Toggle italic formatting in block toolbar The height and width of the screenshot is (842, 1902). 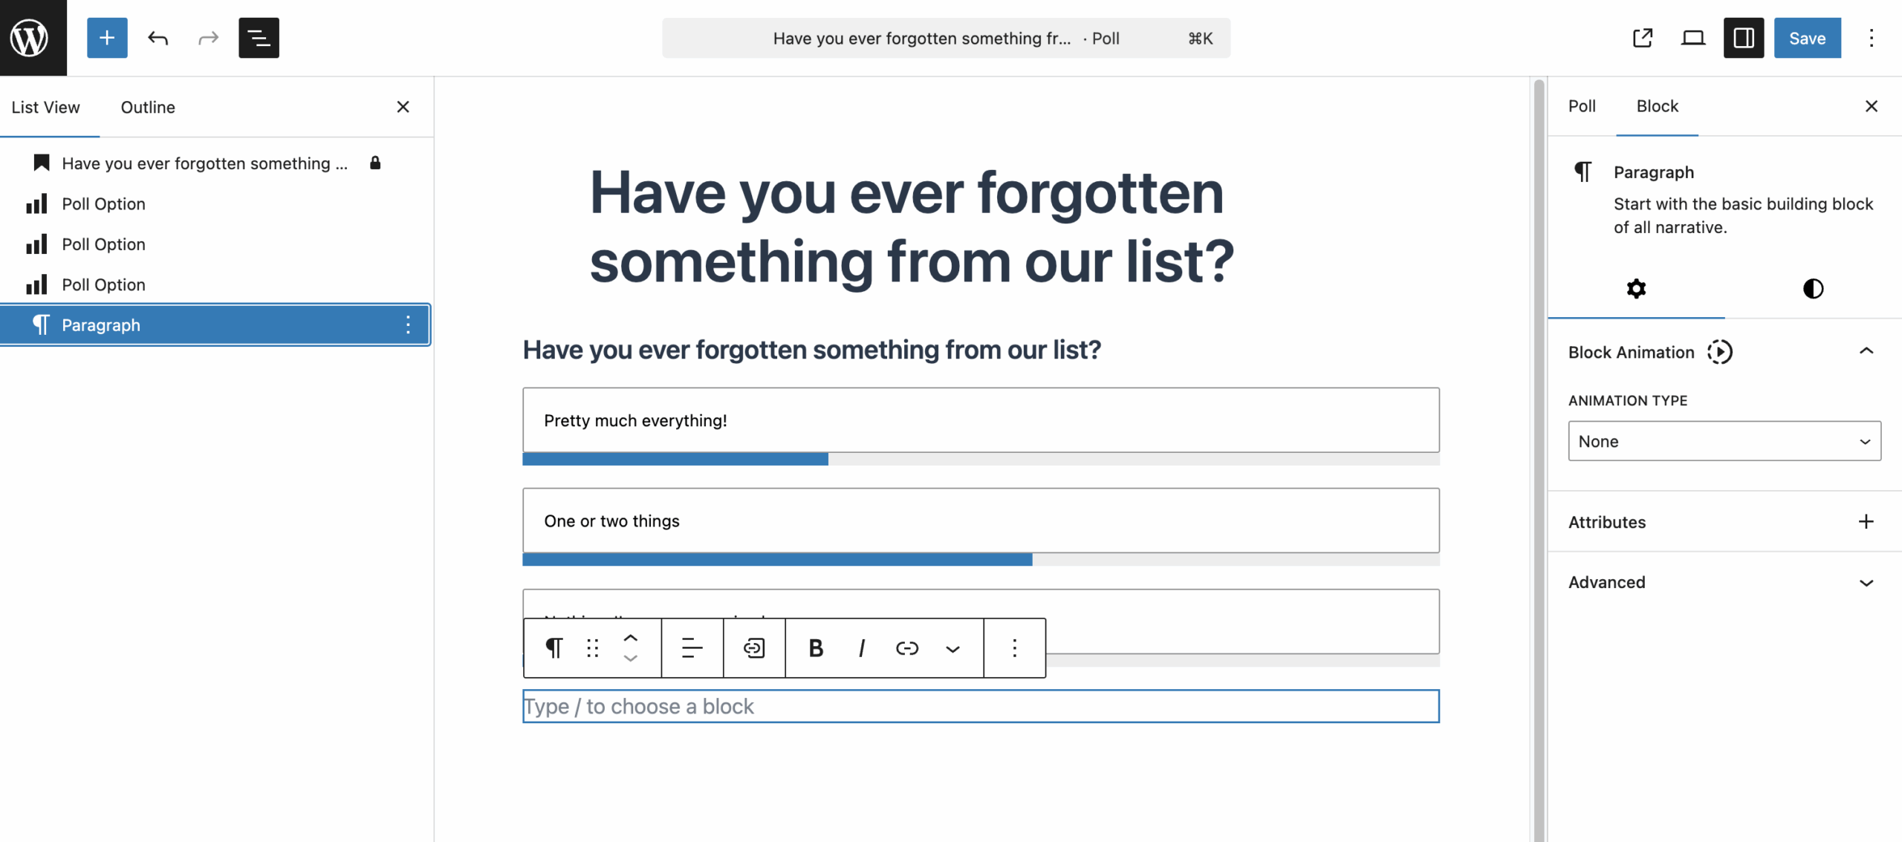click(x=861, y=648)
